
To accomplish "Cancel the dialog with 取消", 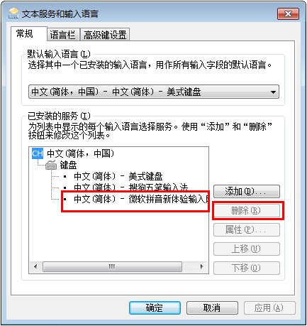I will 212,308.
